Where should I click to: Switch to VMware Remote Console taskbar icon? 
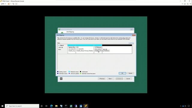86,106
